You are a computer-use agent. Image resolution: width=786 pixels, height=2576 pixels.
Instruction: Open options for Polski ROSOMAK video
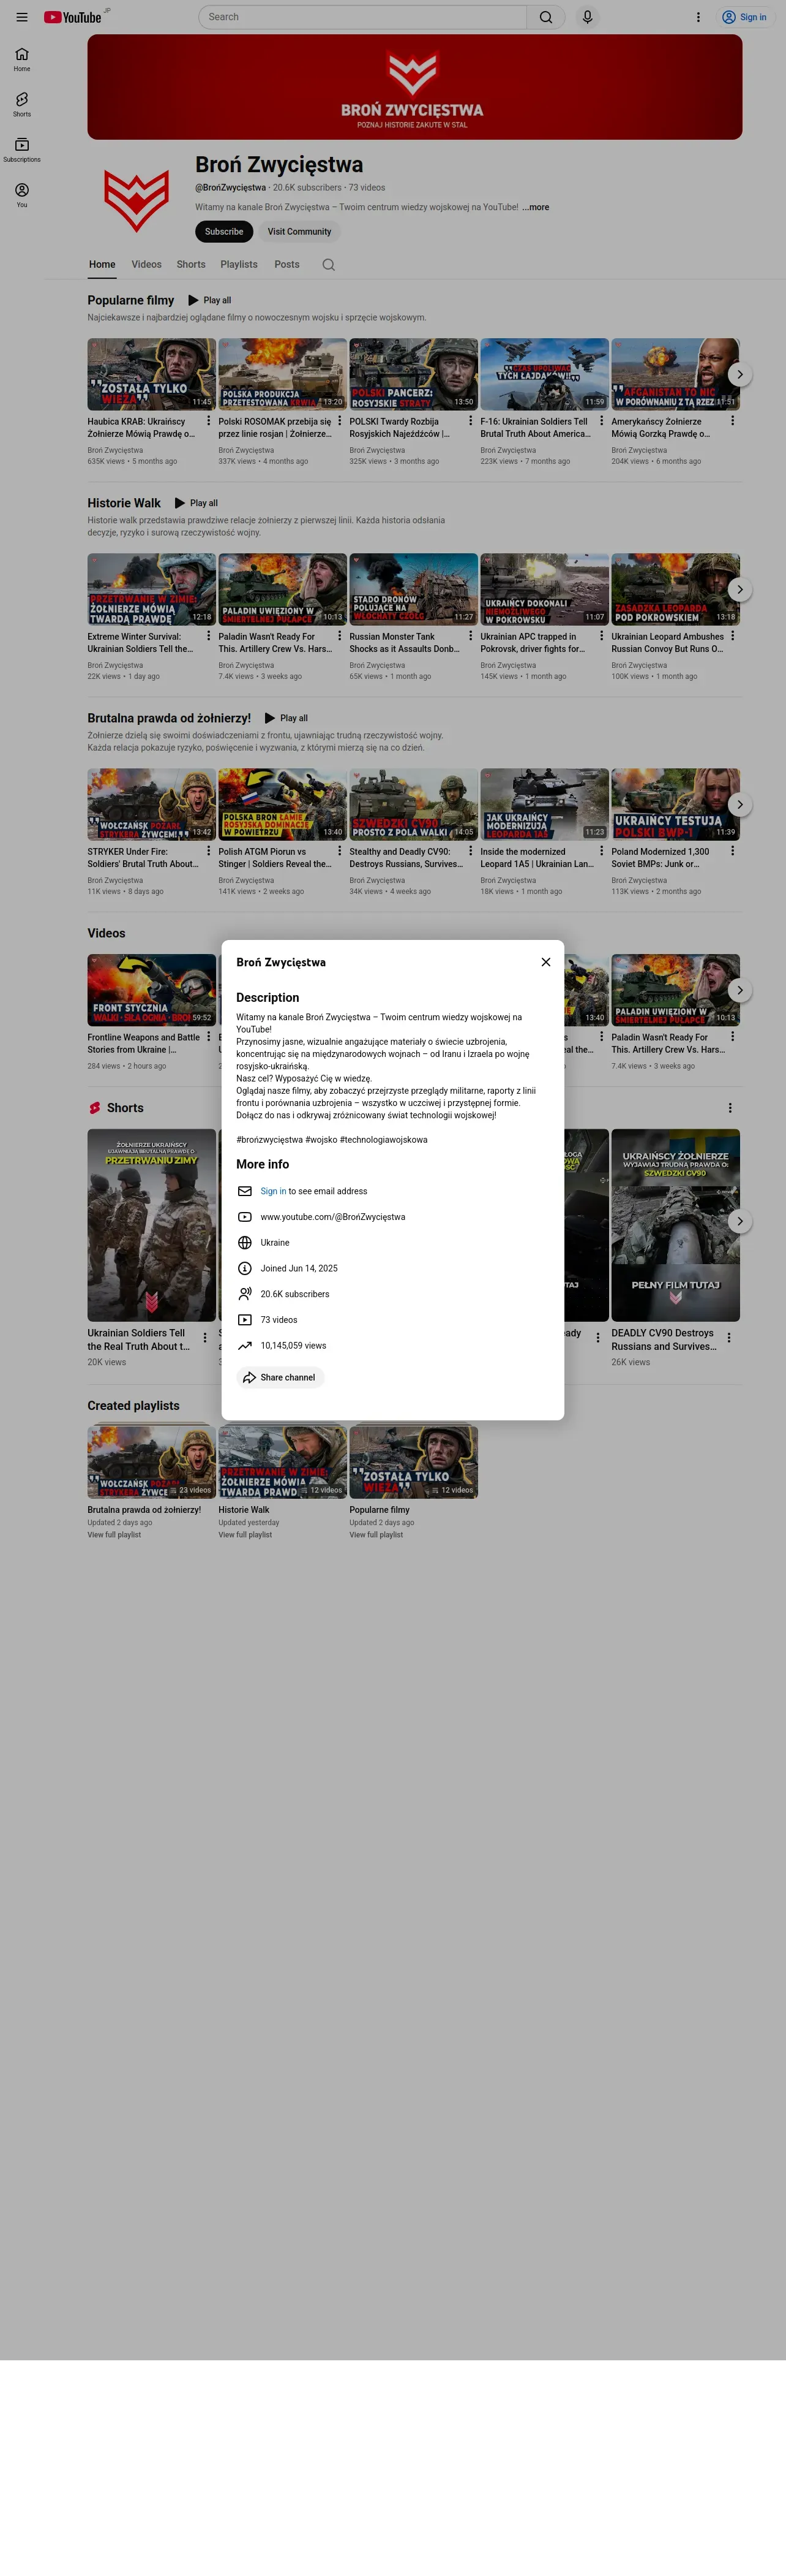(x=340, y=421)
